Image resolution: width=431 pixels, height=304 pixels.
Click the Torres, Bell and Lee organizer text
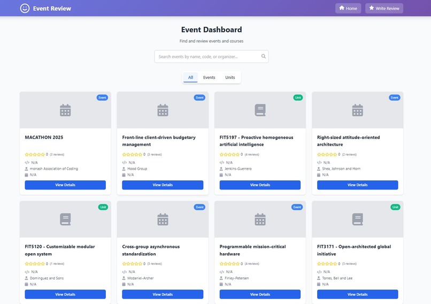337,278
